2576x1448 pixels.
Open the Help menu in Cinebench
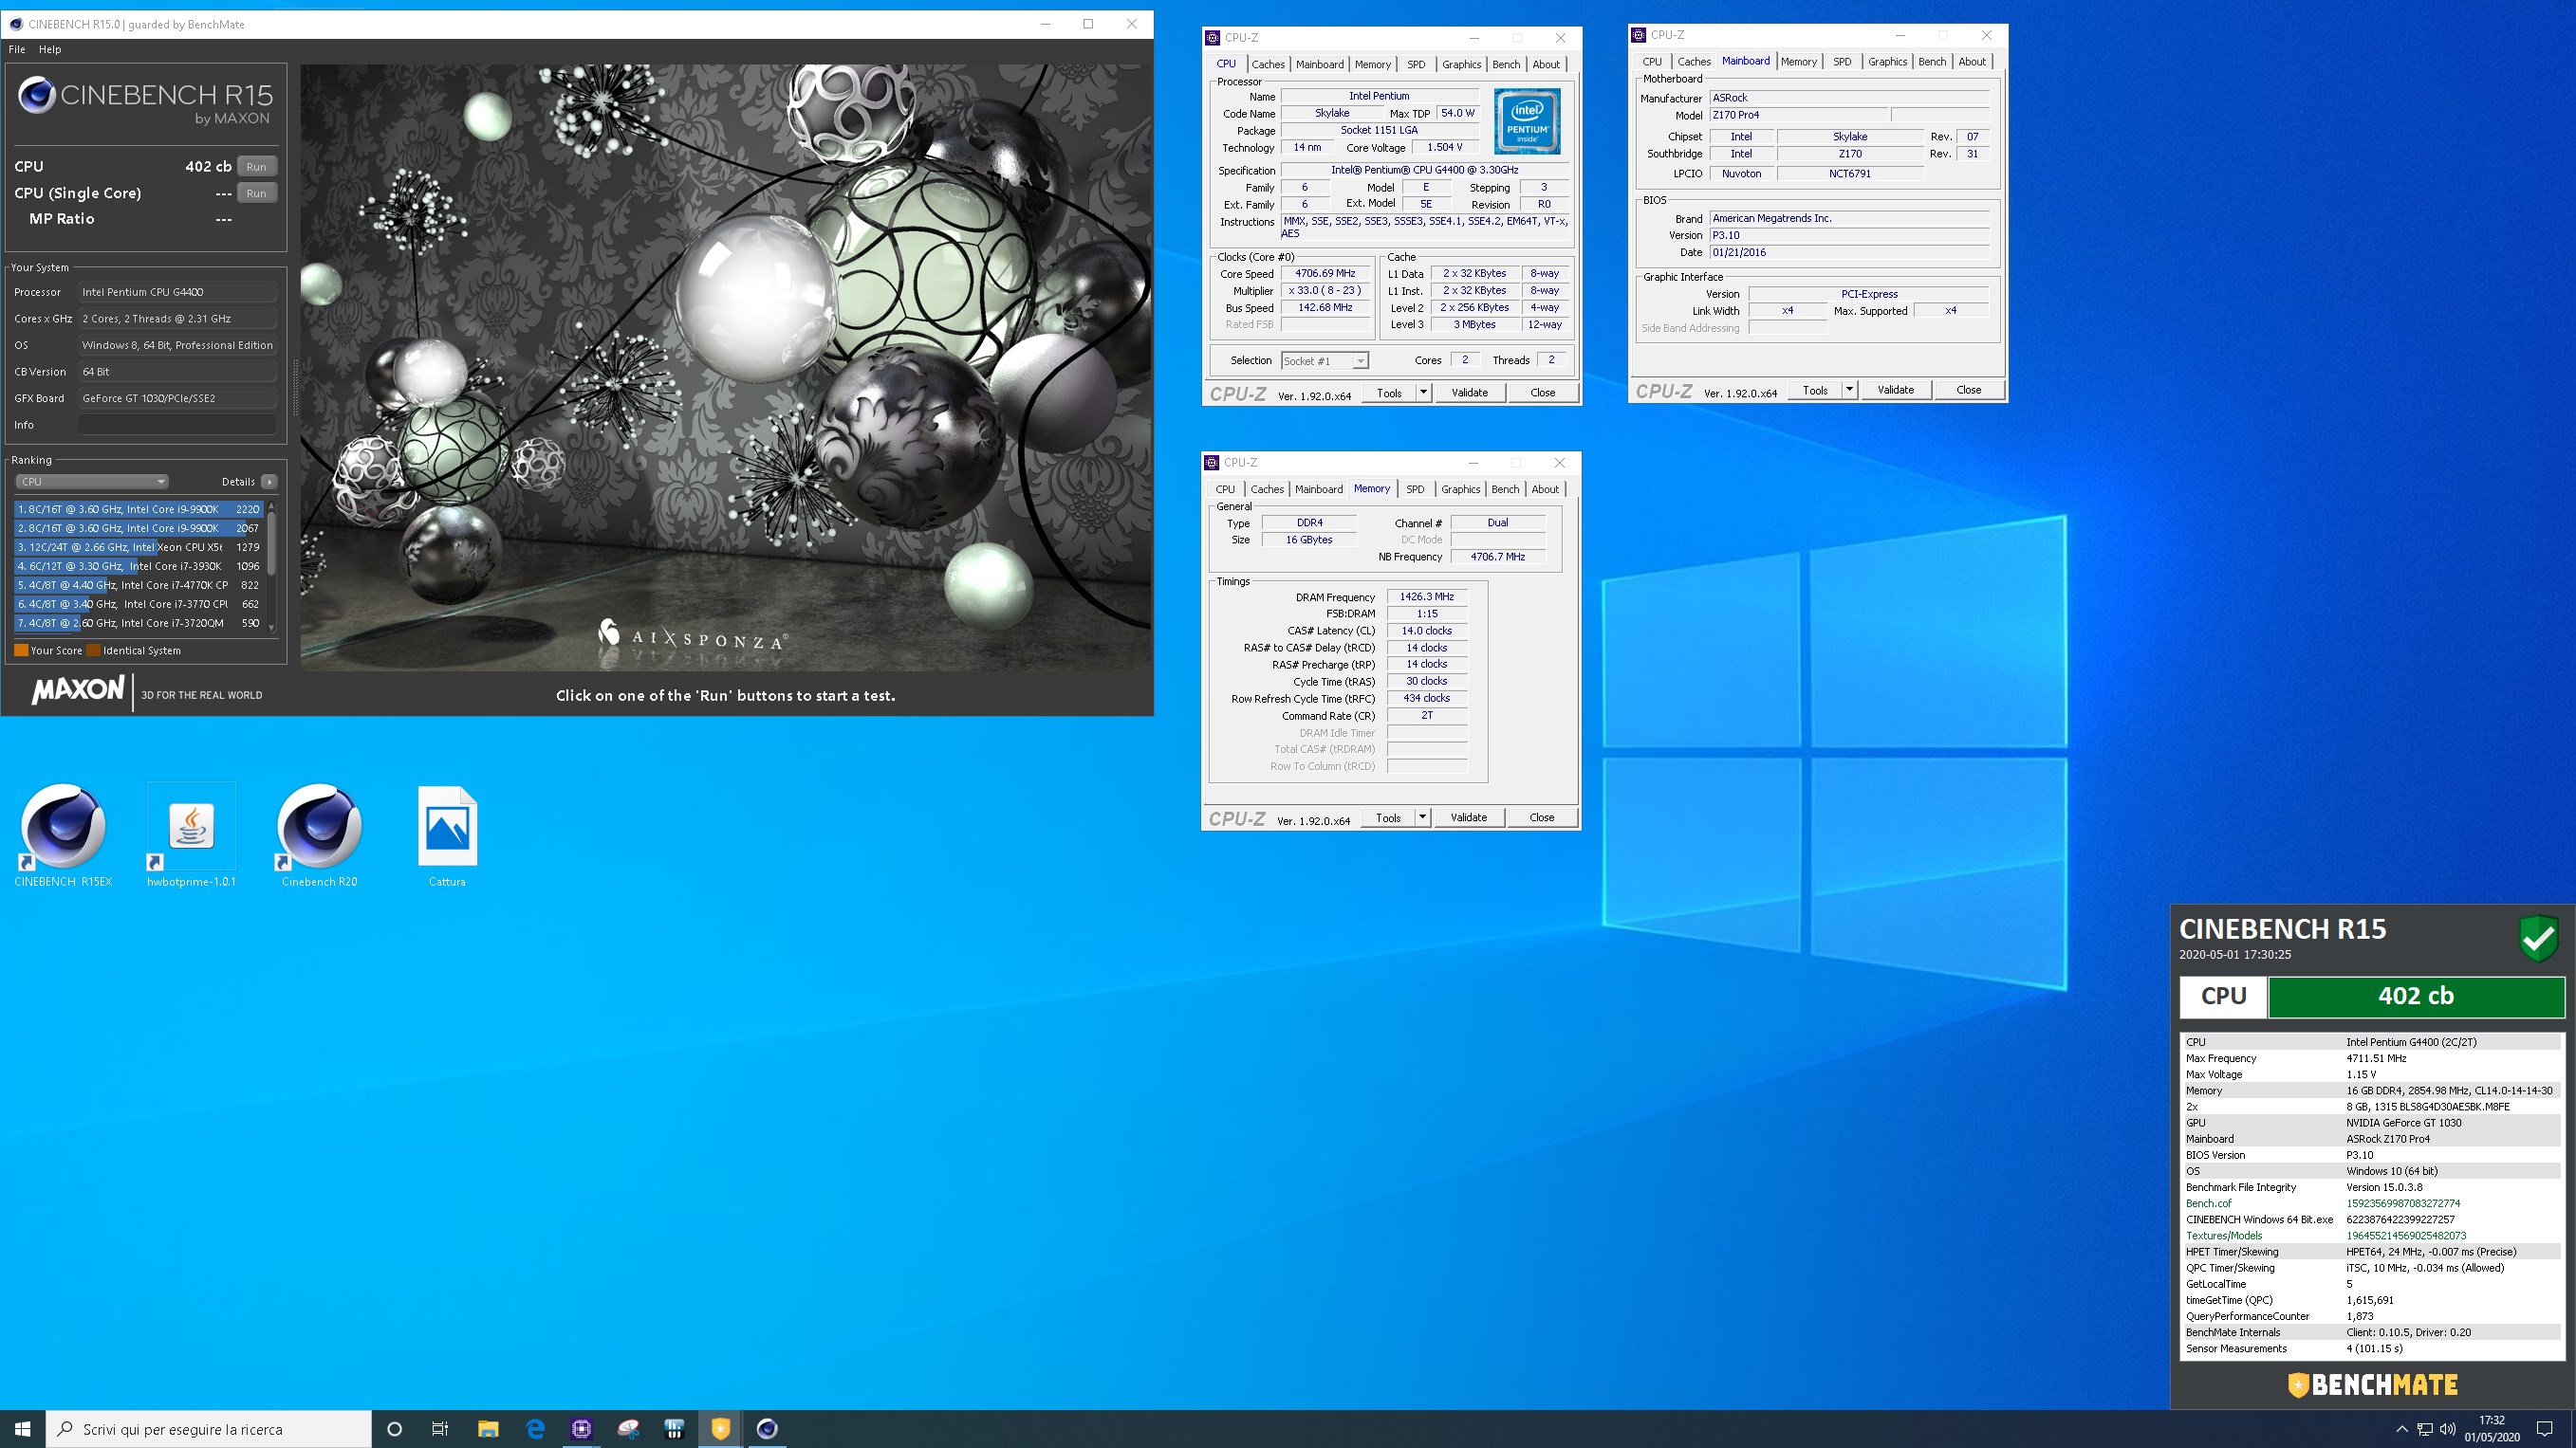click(x=50, y=49)
